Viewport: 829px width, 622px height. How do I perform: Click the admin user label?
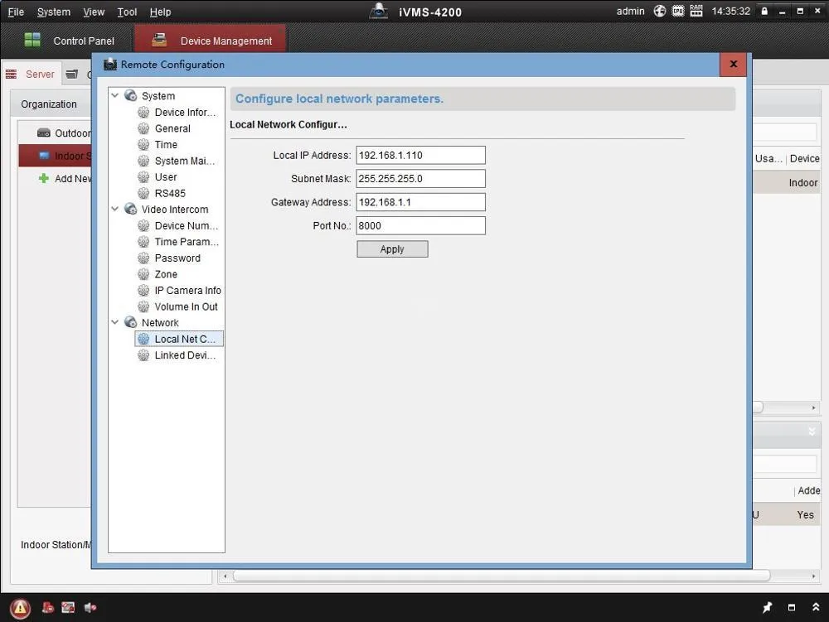[x=630, y=11]
